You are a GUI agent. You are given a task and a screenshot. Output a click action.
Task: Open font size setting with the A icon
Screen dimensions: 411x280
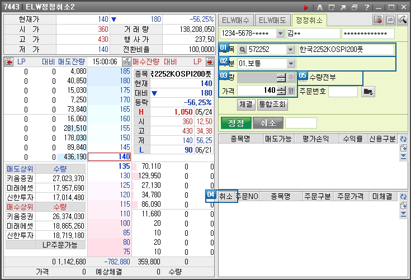(x=319, y=7)
